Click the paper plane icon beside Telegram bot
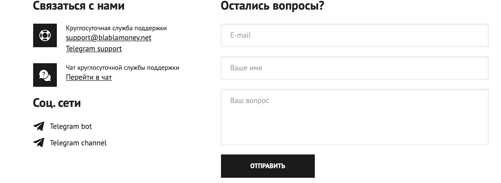This screenshot has height=183, width=501. (x=39, y=126)
